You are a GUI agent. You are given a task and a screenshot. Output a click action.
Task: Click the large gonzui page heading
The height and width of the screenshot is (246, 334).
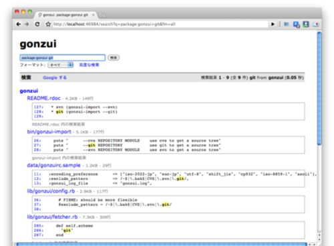[38, 44]
